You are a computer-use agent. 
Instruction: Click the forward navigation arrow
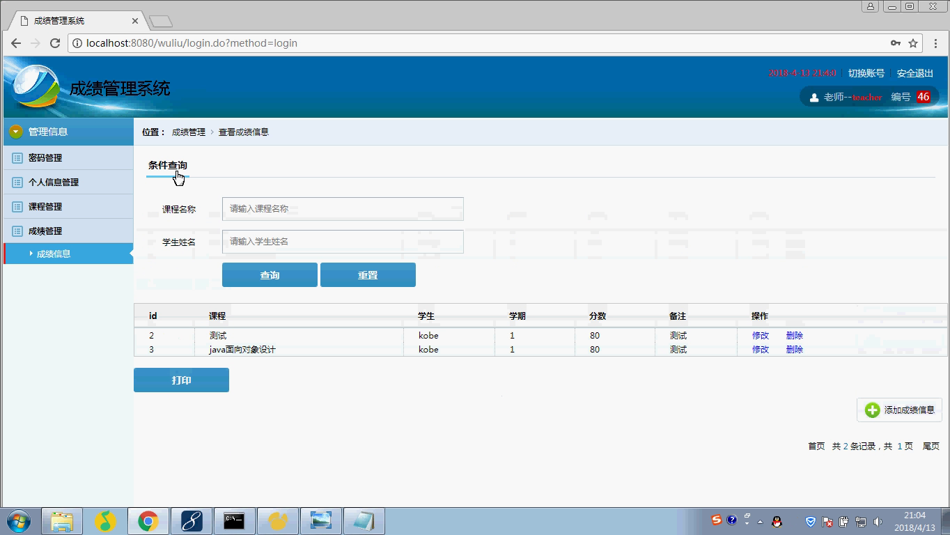[x=36, y=43]
